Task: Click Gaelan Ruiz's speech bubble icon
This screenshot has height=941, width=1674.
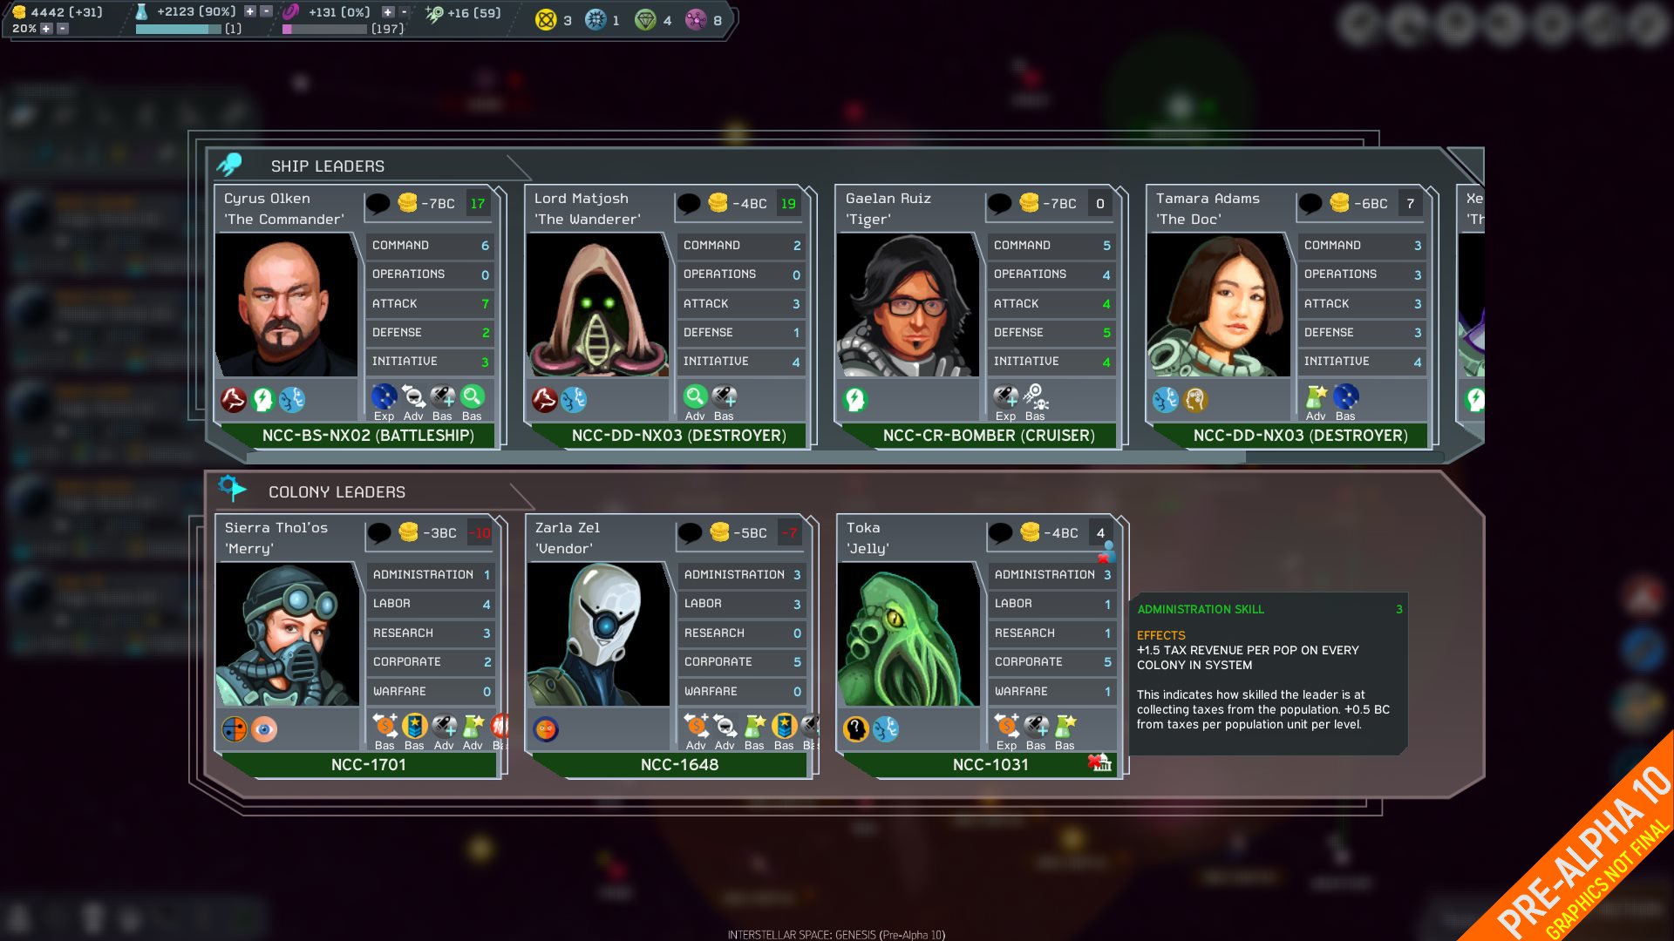Action: [999, 204]
